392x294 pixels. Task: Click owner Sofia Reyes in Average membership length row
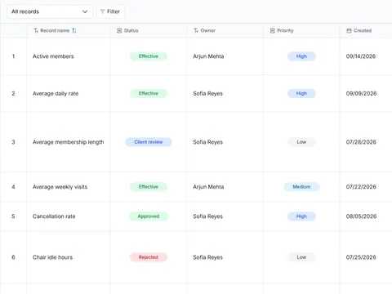207,142
